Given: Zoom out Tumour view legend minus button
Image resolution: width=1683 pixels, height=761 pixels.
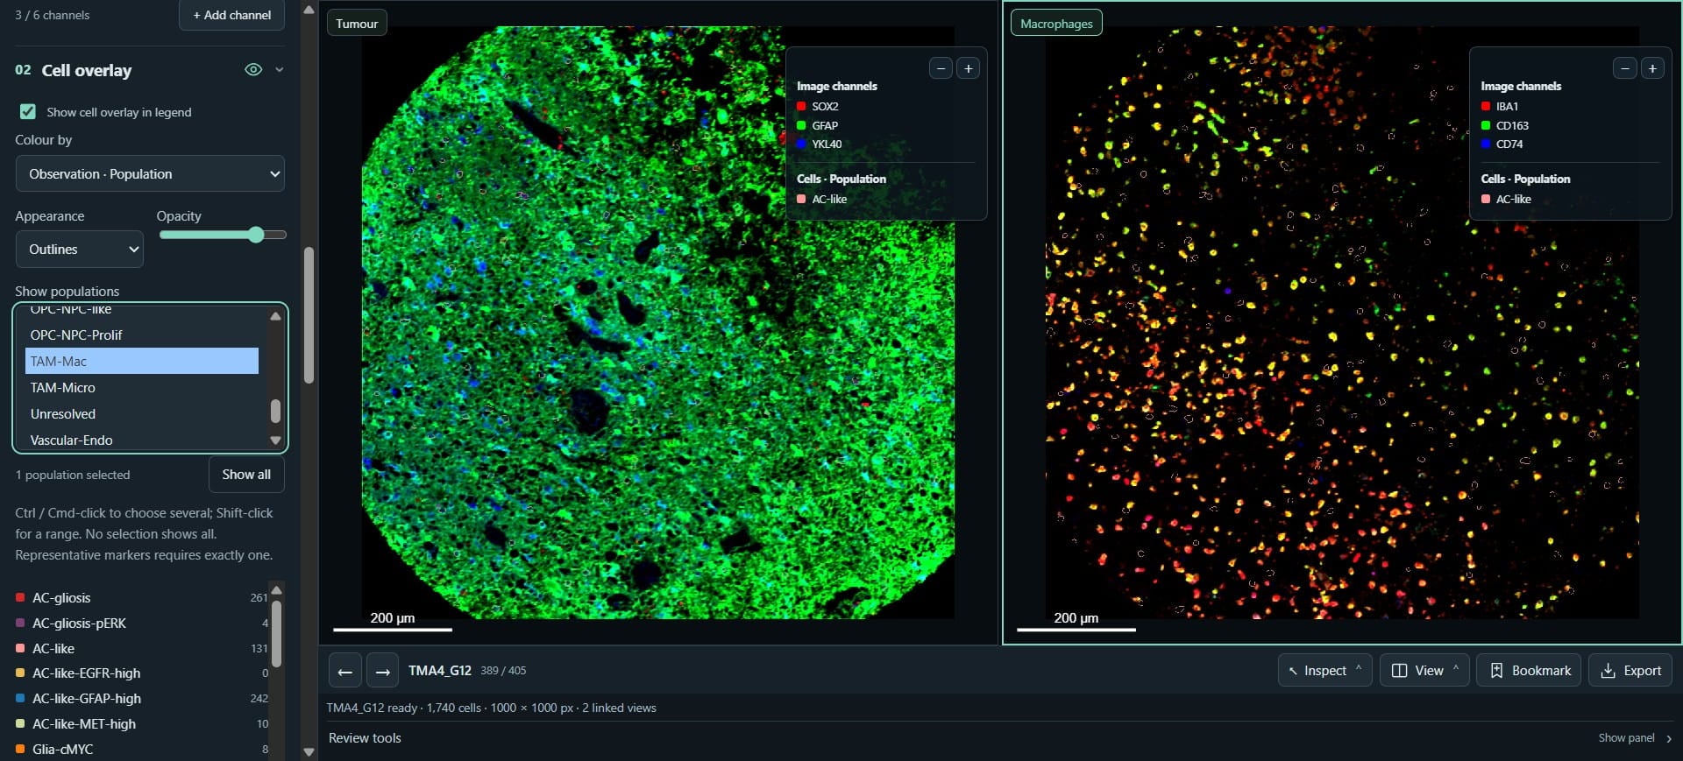Looking at the screenshot, I should click(x=941, y=68).
